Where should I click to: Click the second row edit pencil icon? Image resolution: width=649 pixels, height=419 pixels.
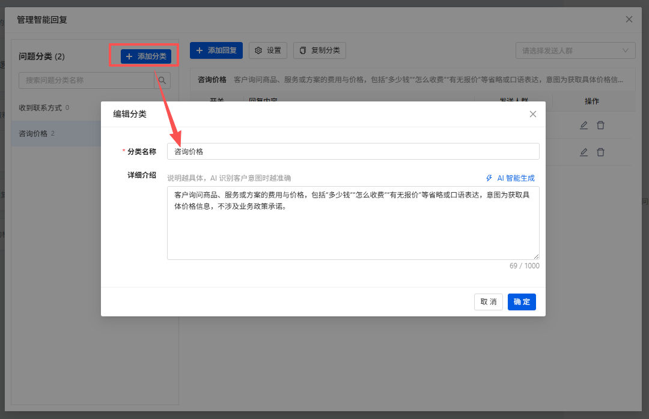pos(583,152)
